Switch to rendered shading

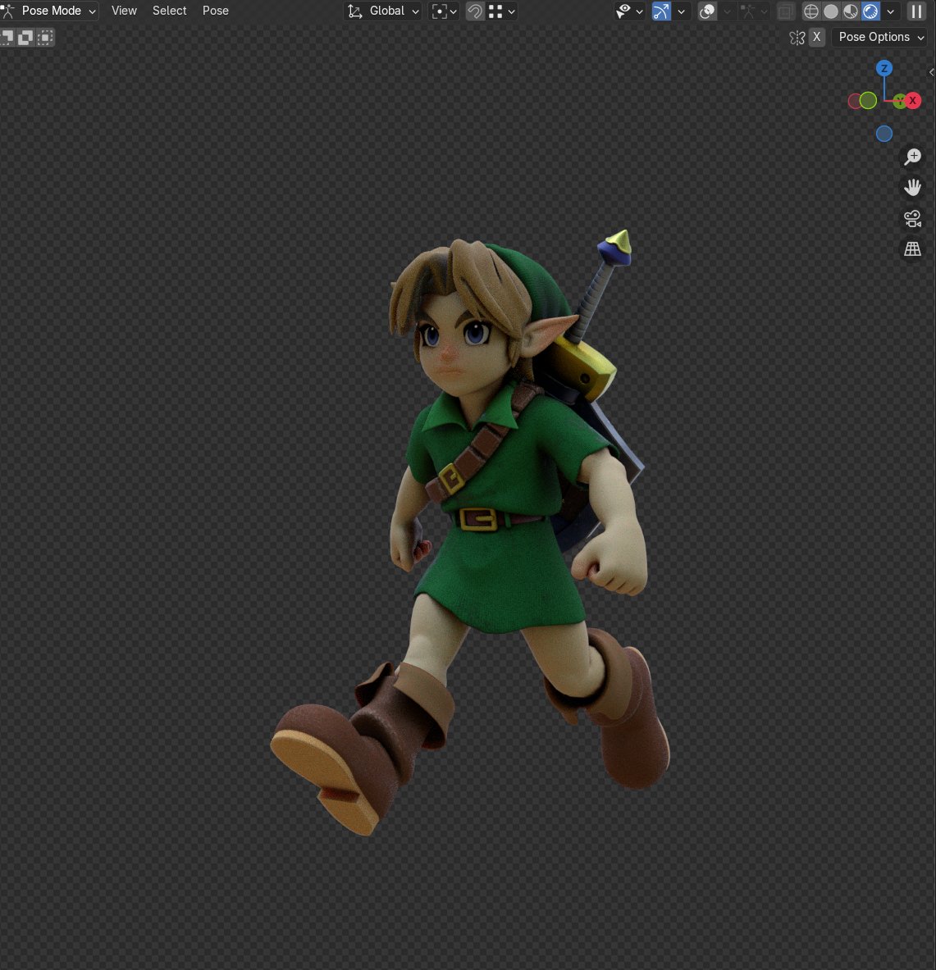(x=870, y=11)
